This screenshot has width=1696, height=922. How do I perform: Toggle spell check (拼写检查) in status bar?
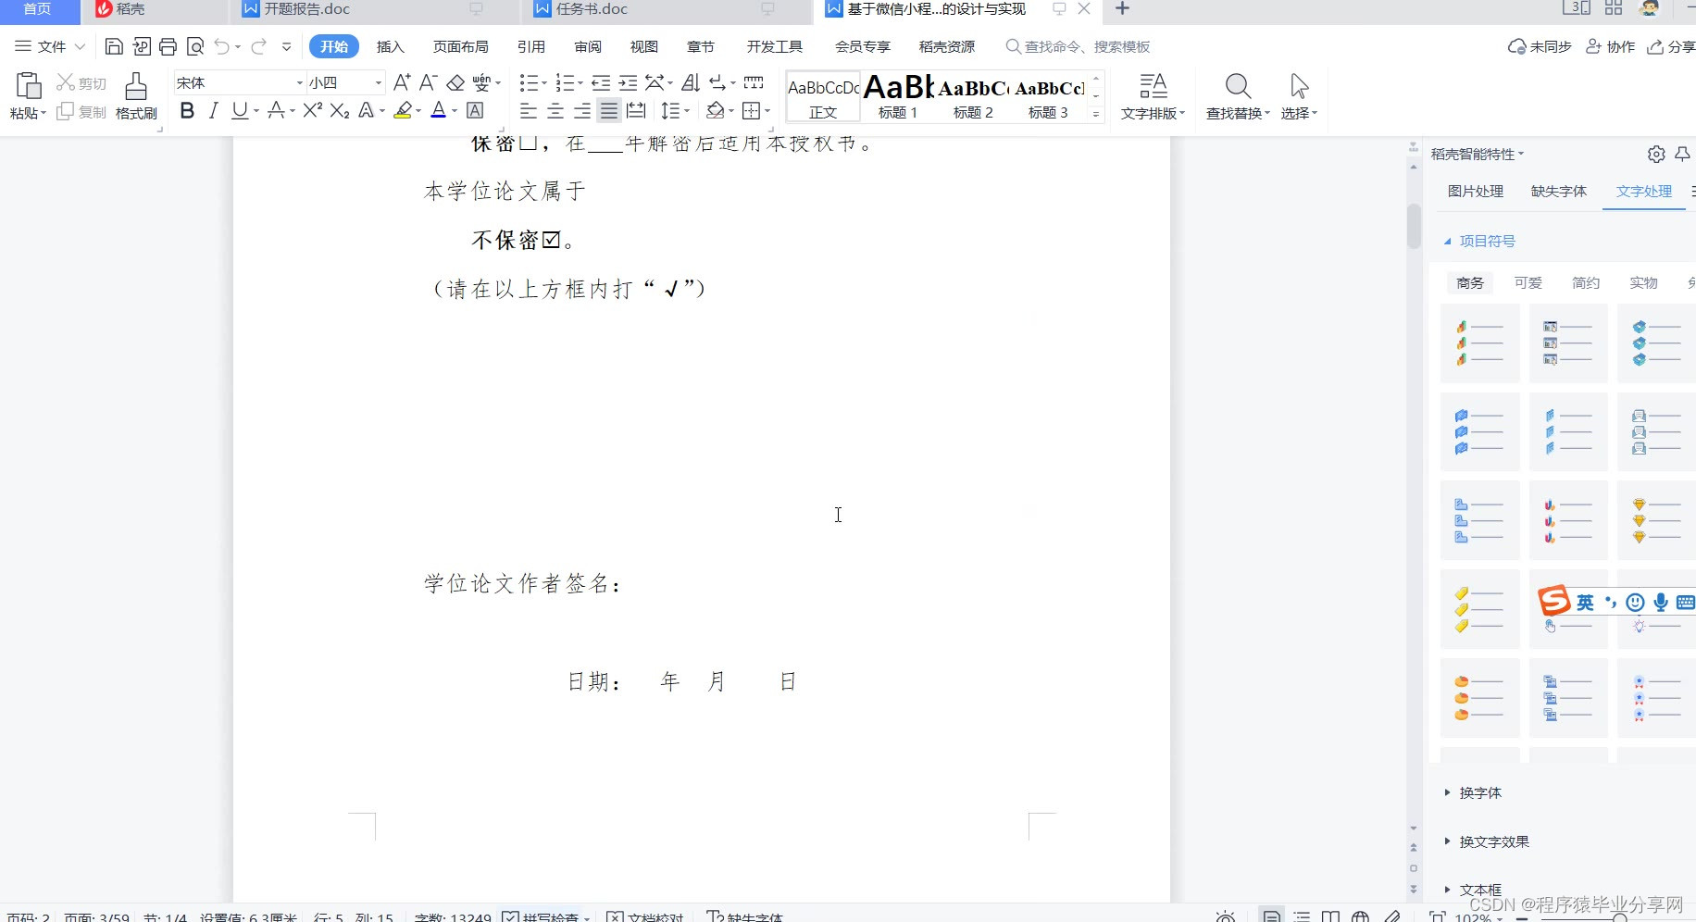tap(542, 916)
